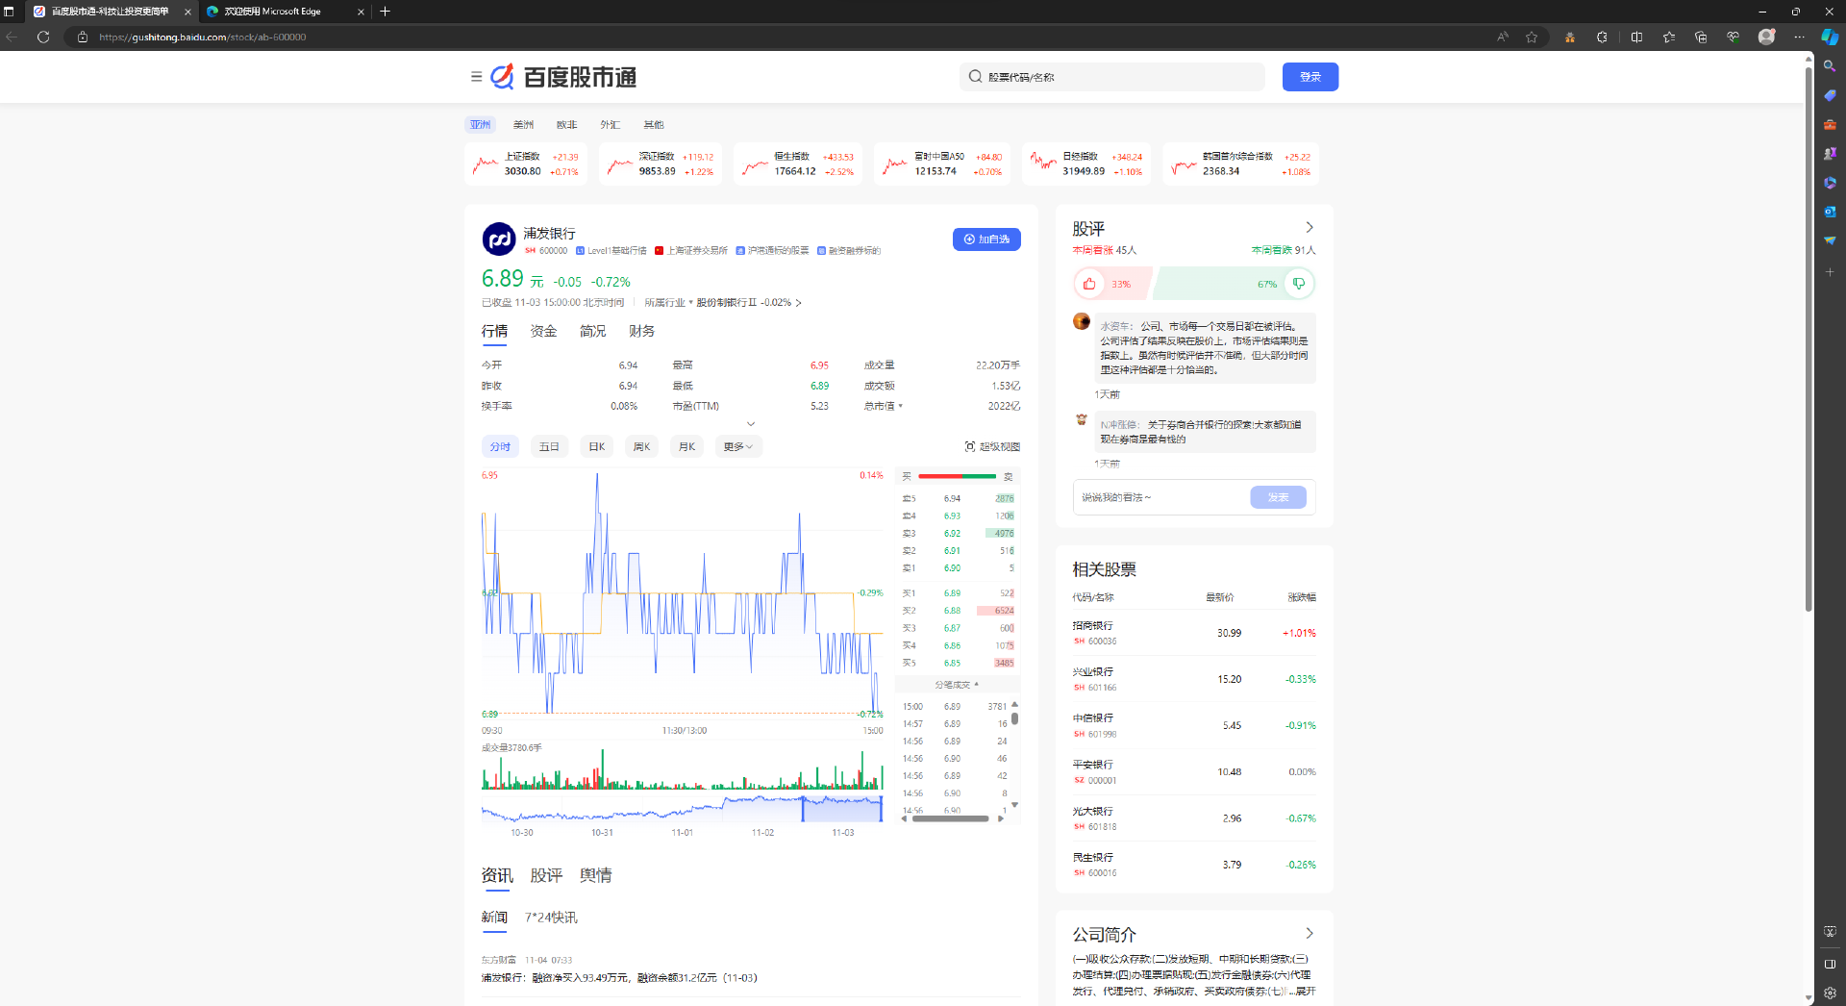Click the 浦发银行 company logo
The image size is (1846, 1006).
[x=499, y=239]
